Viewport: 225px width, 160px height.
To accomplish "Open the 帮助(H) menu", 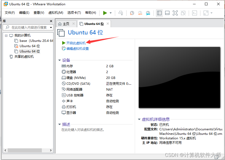I will [91, 13].
